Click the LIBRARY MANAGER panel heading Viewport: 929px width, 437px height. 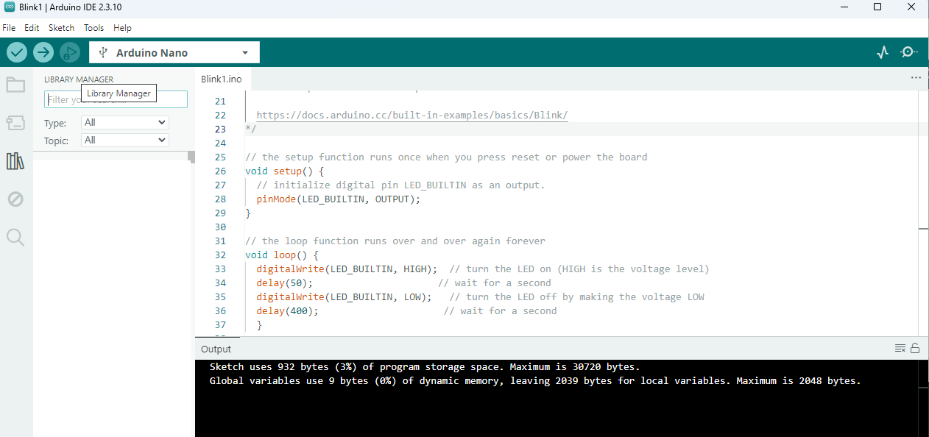(x=79, y=79)
